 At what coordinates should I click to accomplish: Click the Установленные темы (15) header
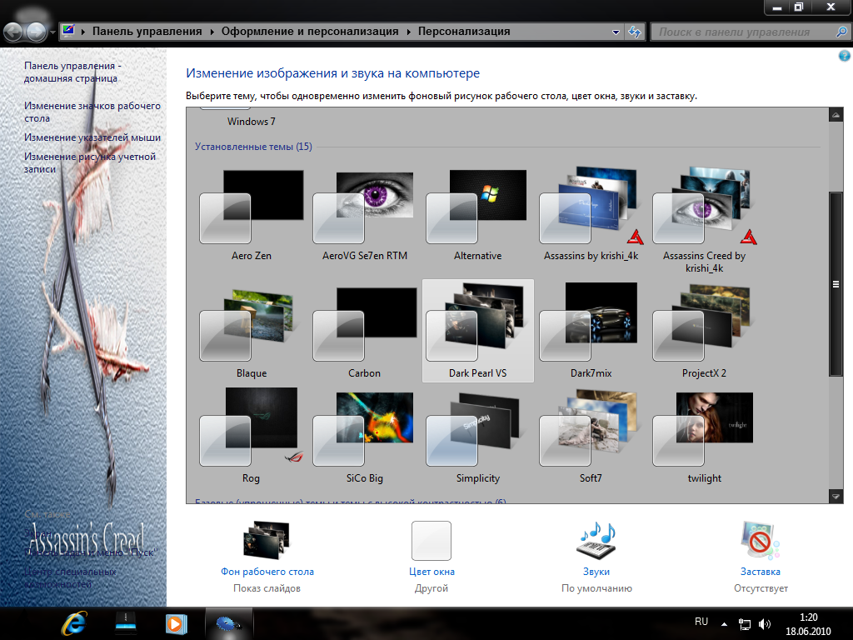click(x=253, y=147)
